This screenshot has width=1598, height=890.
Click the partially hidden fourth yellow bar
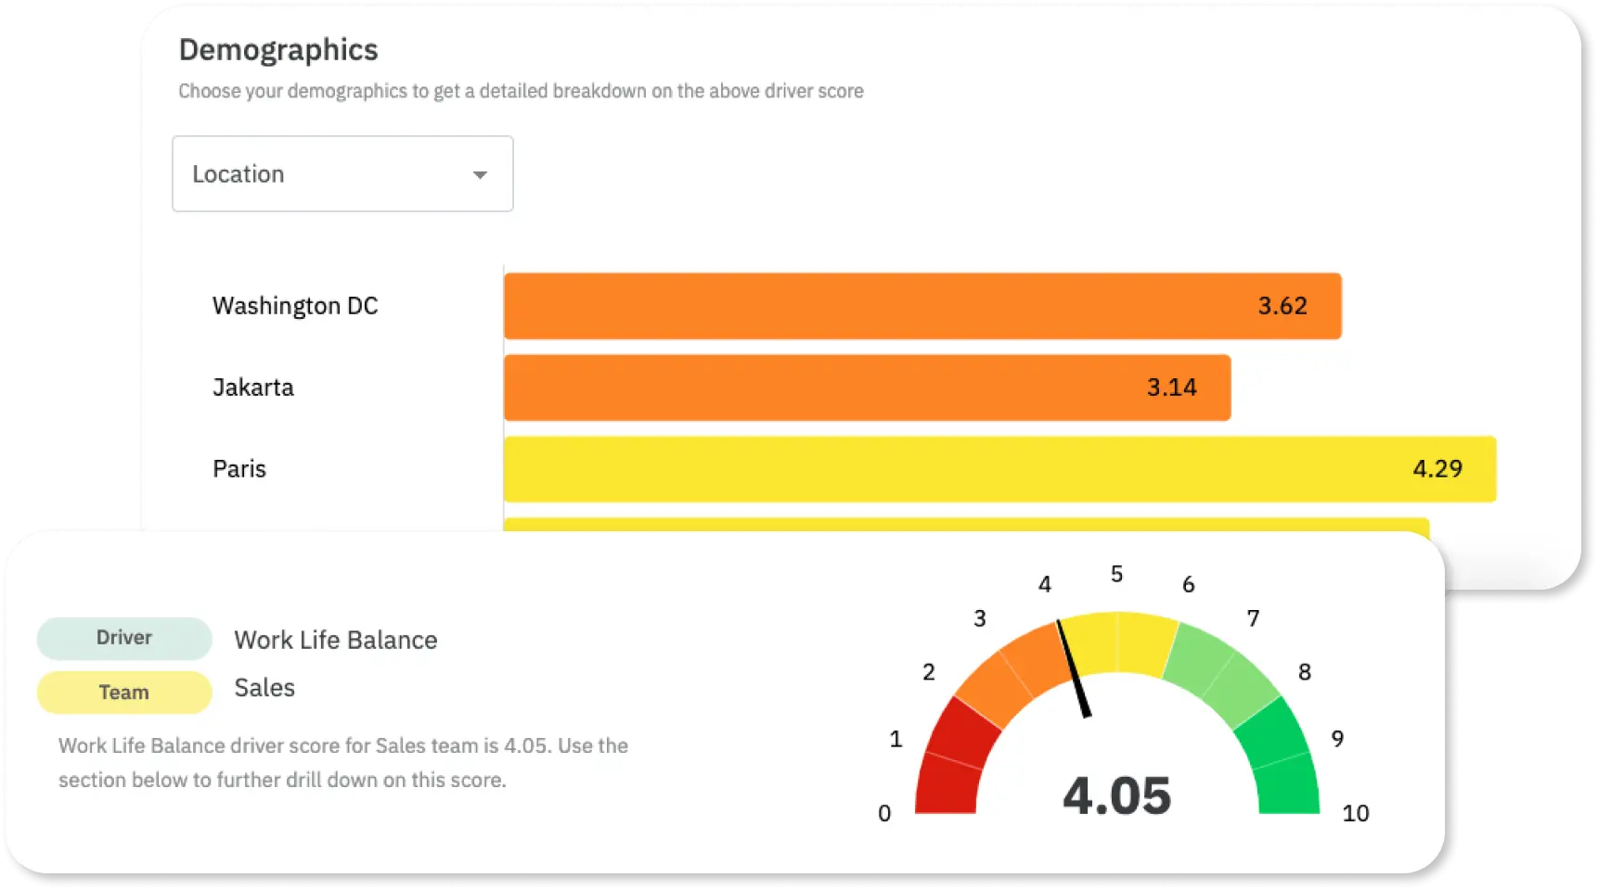click(x=965, y=524)
